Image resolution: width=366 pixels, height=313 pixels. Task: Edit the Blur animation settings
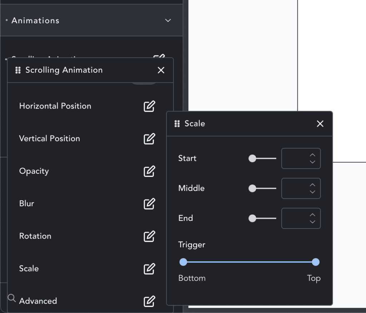click(149, 204)
